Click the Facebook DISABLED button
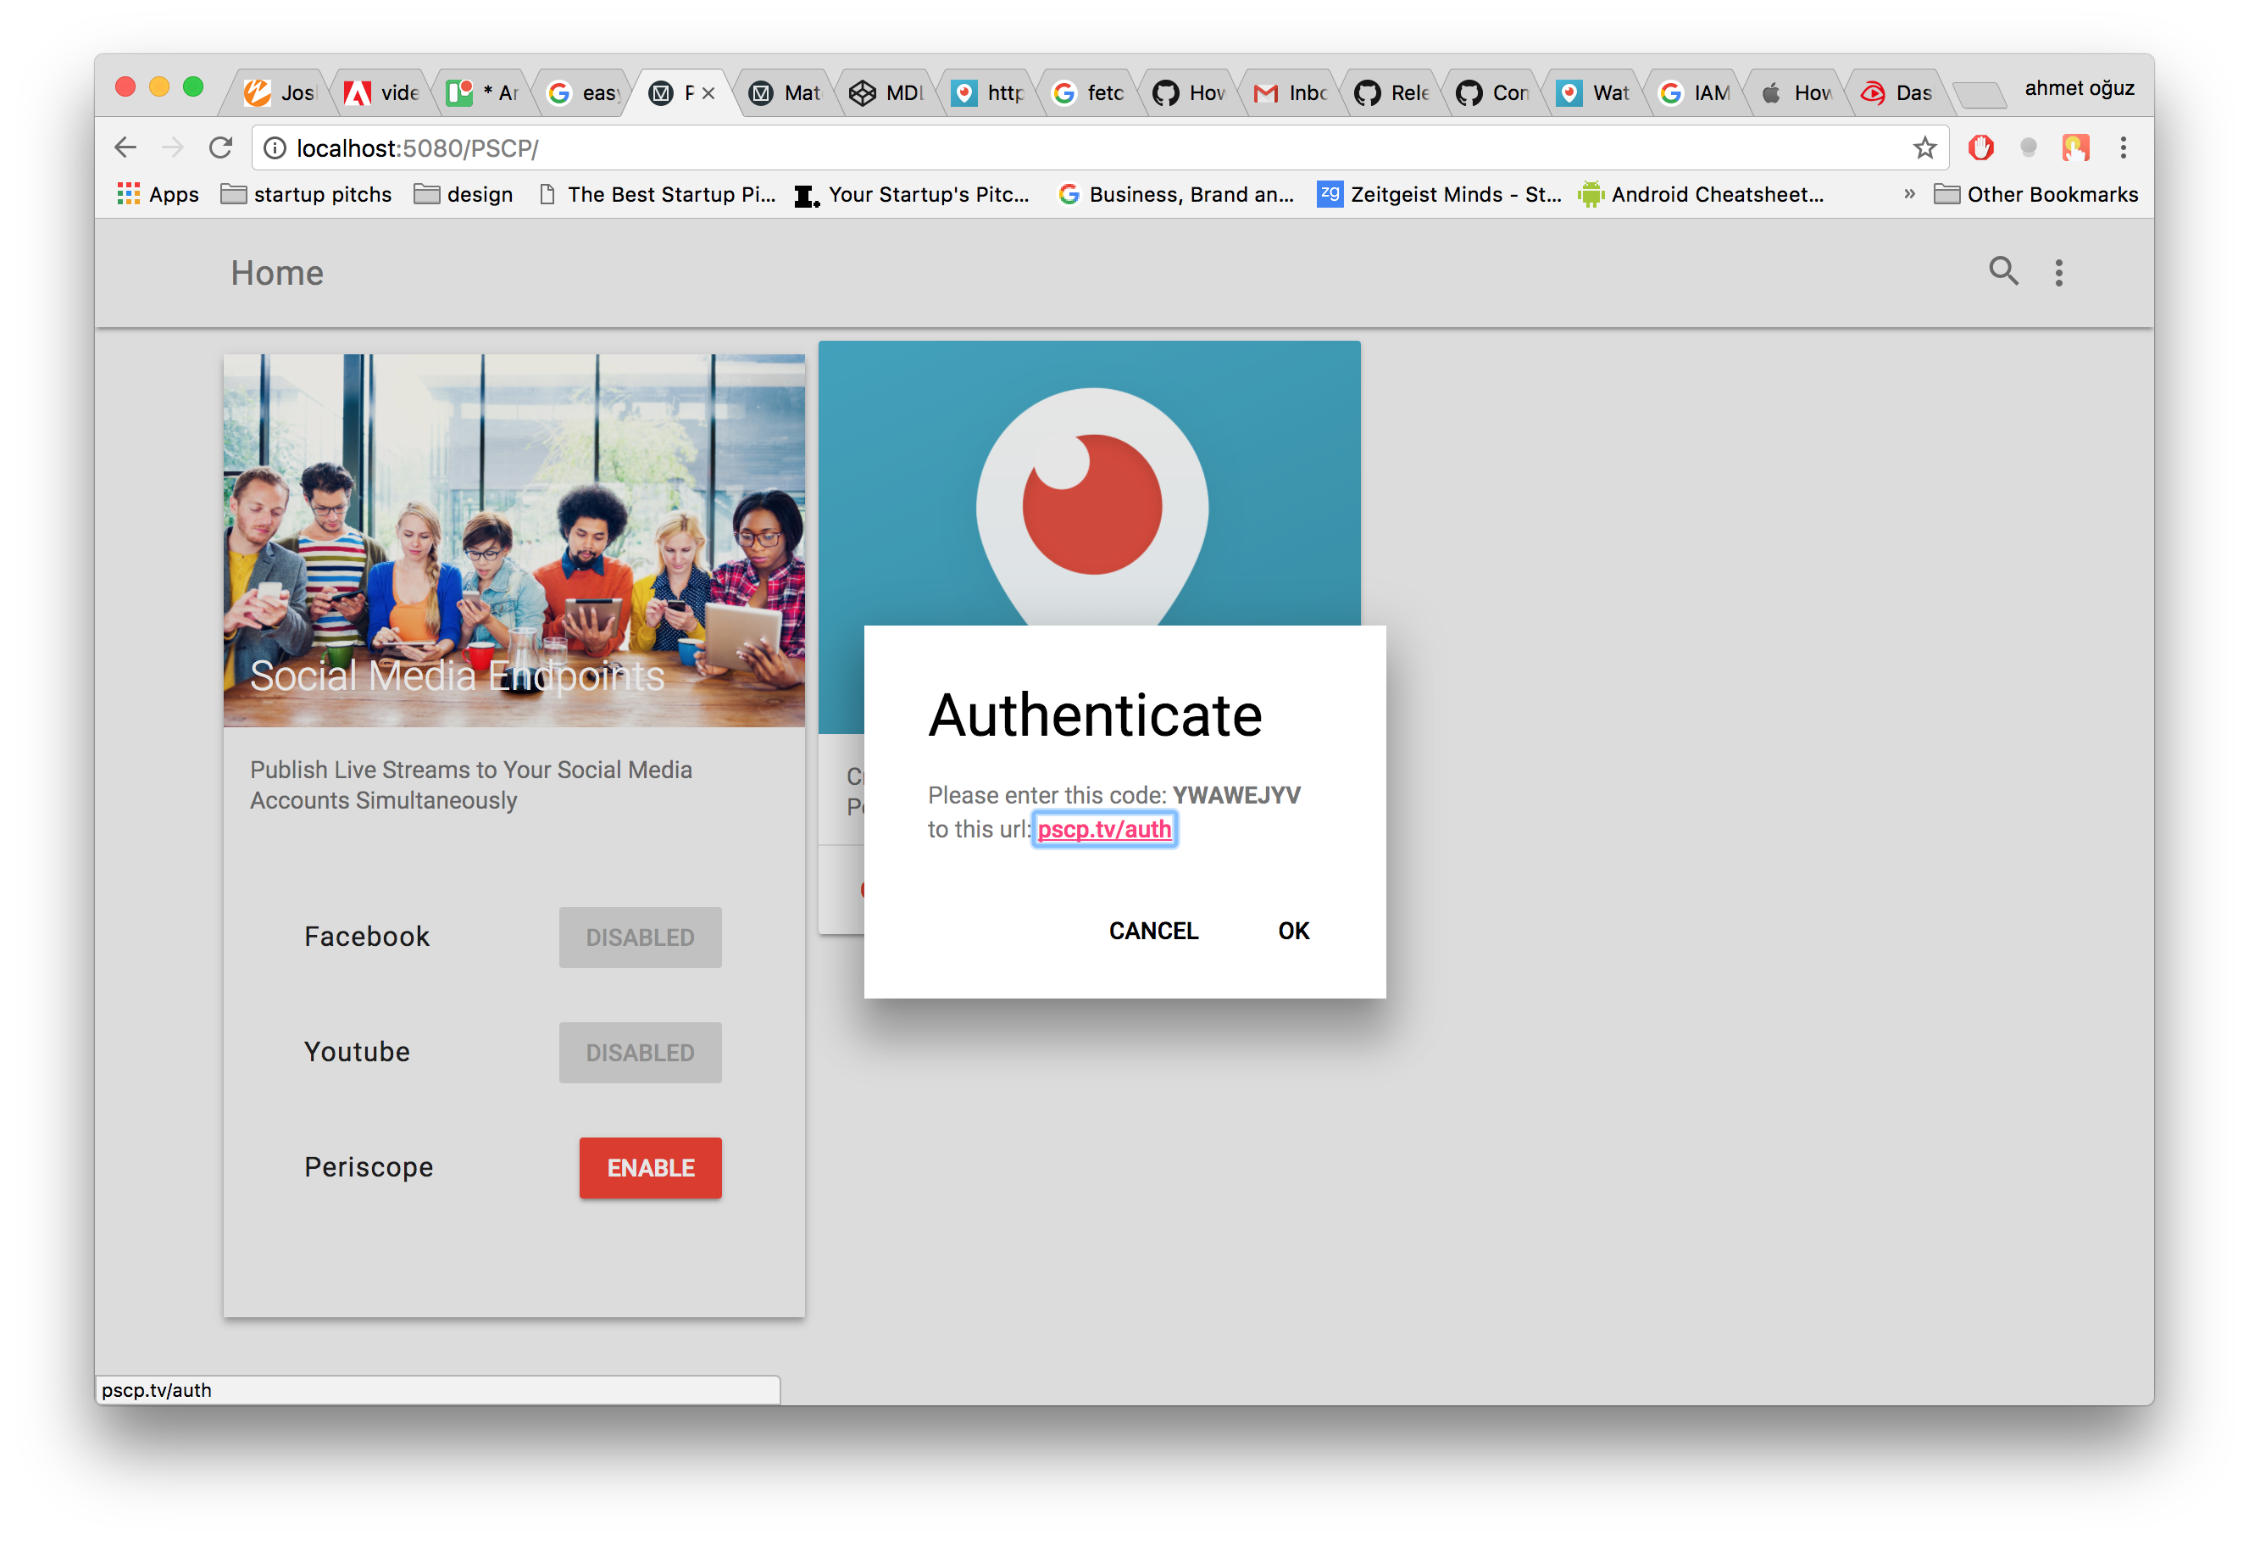This screenshot has width=2249, height=1541. pos(640,937)
